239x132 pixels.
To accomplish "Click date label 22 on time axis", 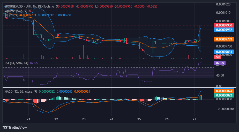I will [56, 119].
